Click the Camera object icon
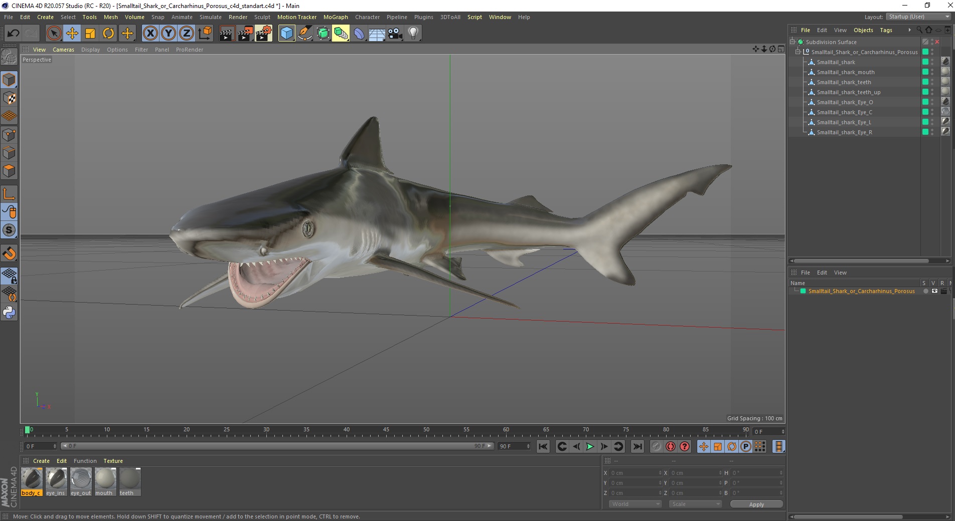 pyautogui.click(x=395, y=34)
